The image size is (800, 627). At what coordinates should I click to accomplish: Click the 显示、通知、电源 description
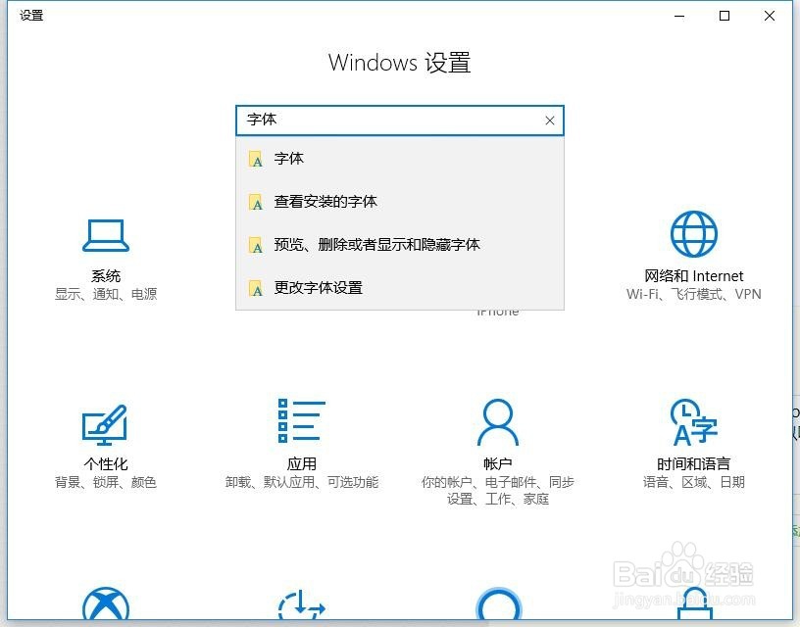pos(106,294)
